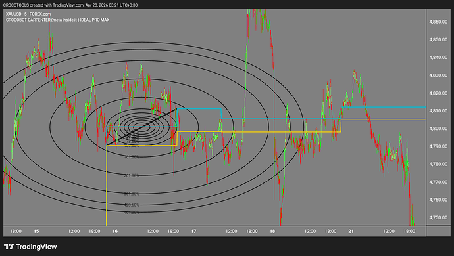Click the 12:00 label right after date 16
Viewport: 454px width, 256px height.
tap(153, 232)
